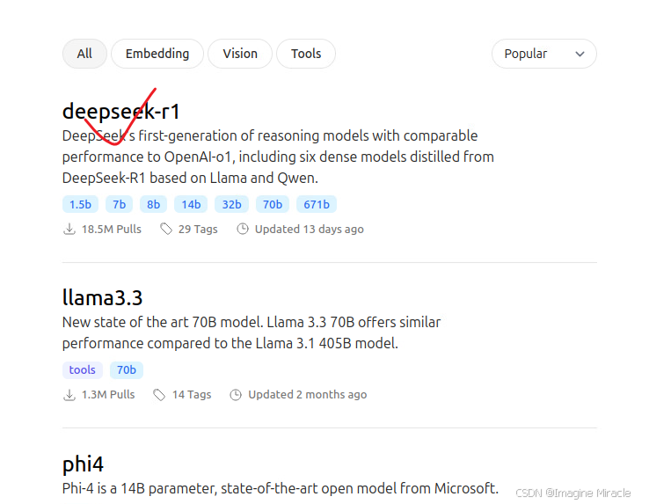Filter models by Tools
Image resolution: width=649 pixels, height=504 pixels.
coord(306,54)
